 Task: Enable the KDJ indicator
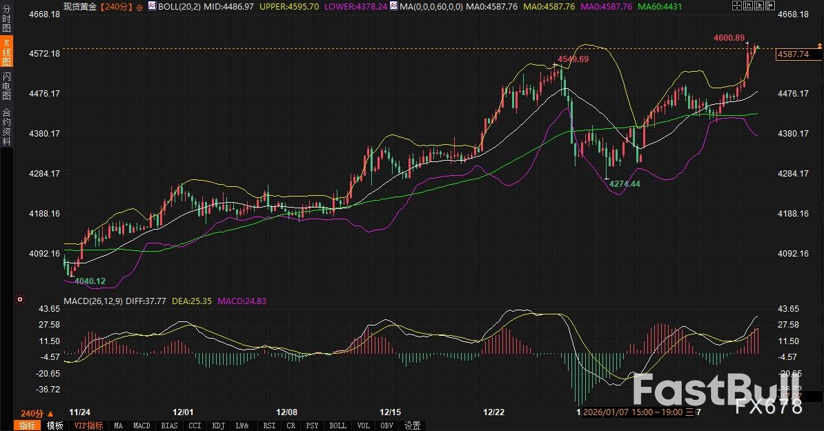tap(218, 425)
